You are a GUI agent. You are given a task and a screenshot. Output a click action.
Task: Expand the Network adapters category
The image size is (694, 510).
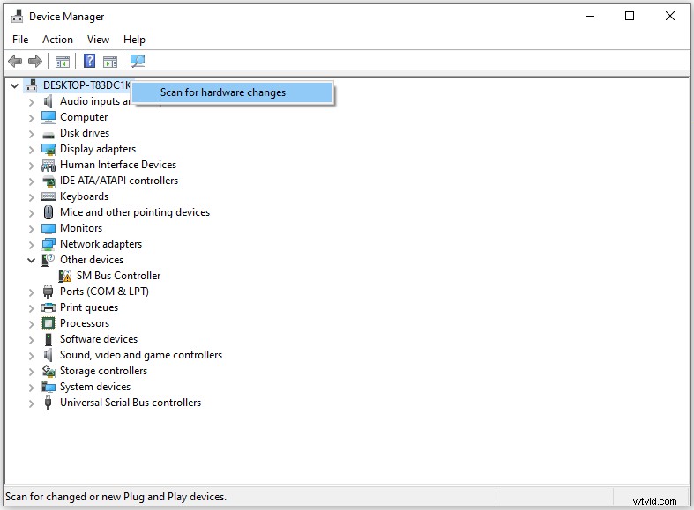pyautogui.click(x=31, y=245)
